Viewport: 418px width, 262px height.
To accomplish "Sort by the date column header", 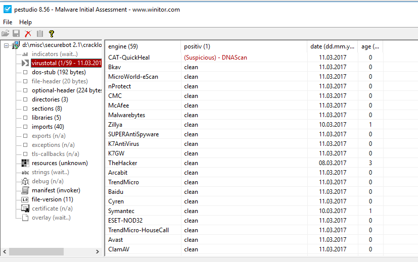I will 332,46.
